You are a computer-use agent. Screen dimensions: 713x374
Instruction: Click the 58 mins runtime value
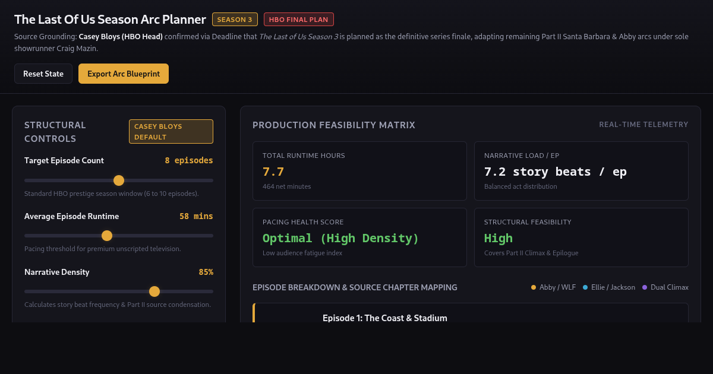[196, 216]
